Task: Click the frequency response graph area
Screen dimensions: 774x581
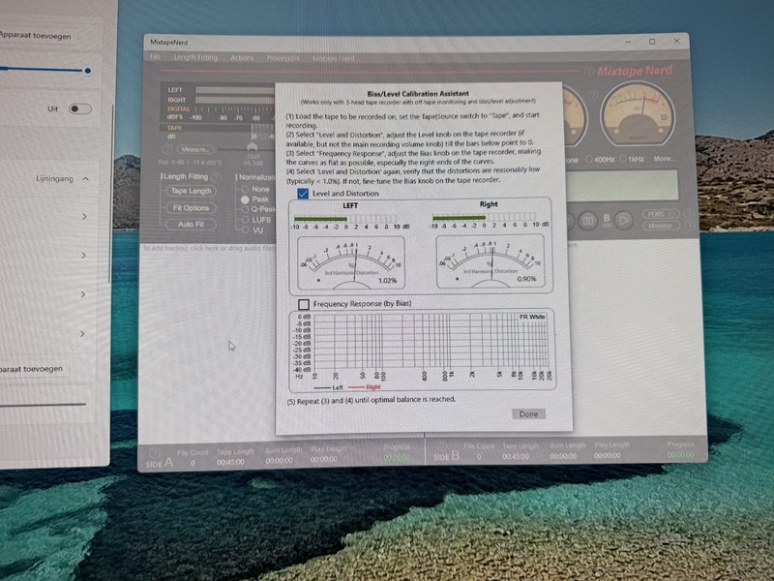Action: [431, 343]
